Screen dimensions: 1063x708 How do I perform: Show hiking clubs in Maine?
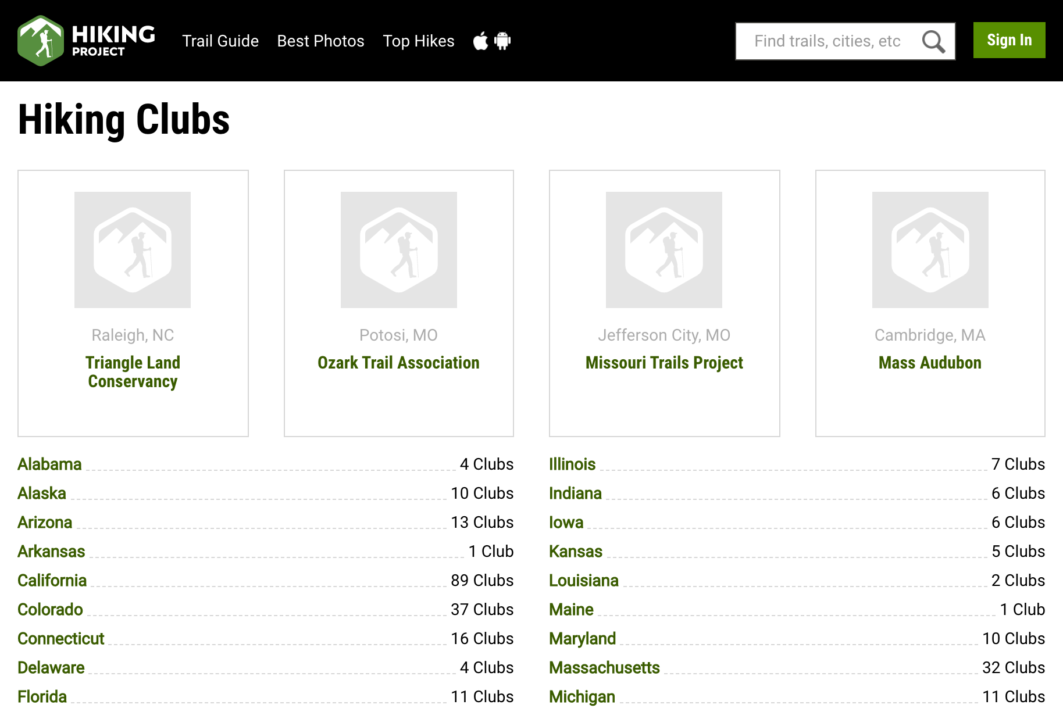point(572,610)
